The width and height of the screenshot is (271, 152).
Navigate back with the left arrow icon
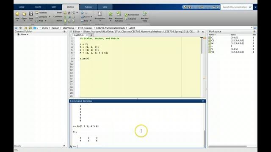tap(16, 28)
